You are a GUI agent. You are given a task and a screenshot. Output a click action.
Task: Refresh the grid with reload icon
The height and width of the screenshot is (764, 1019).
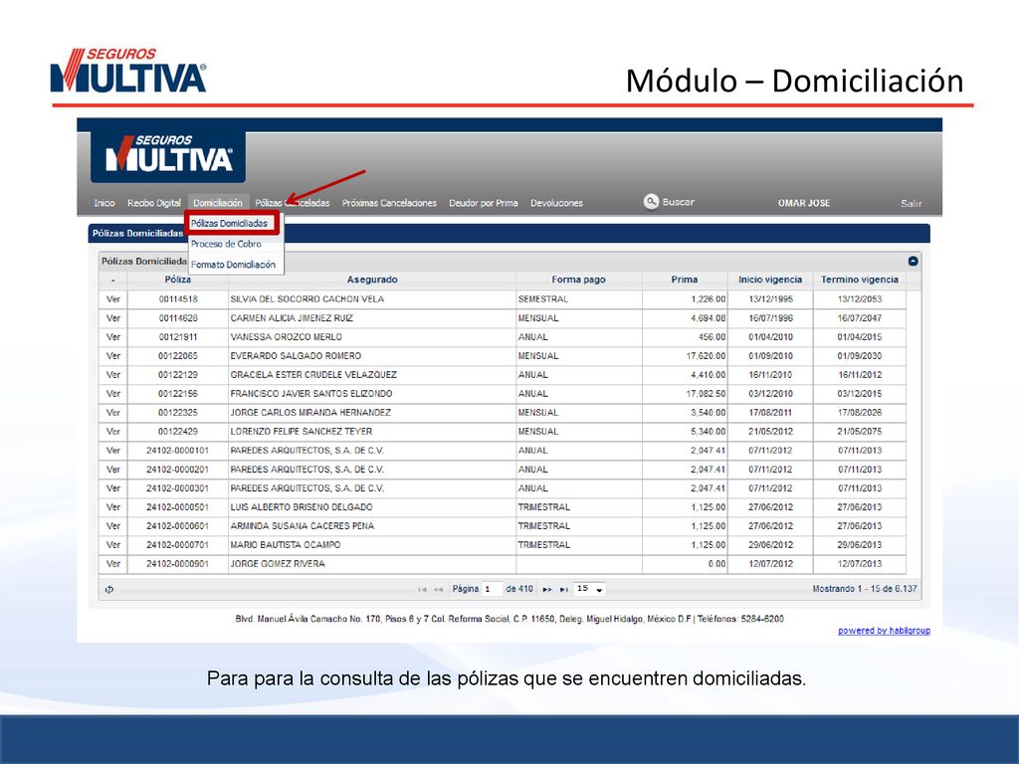click(x=109, y=589)
